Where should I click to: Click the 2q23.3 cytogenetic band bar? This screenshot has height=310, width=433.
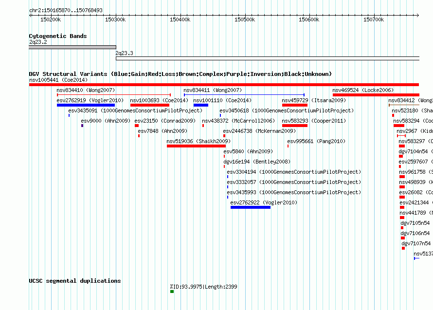268,58
